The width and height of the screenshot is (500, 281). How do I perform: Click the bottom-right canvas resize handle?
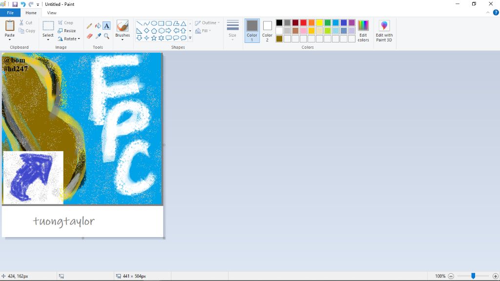[164, 238]
